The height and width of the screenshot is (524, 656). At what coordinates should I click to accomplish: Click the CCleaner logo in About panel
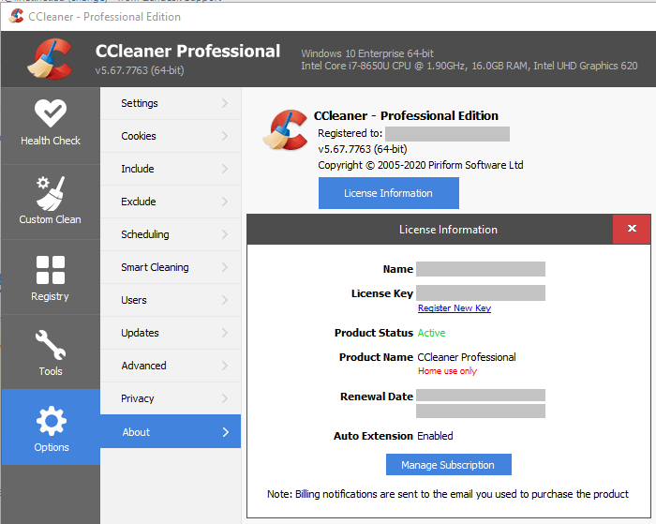285,130
